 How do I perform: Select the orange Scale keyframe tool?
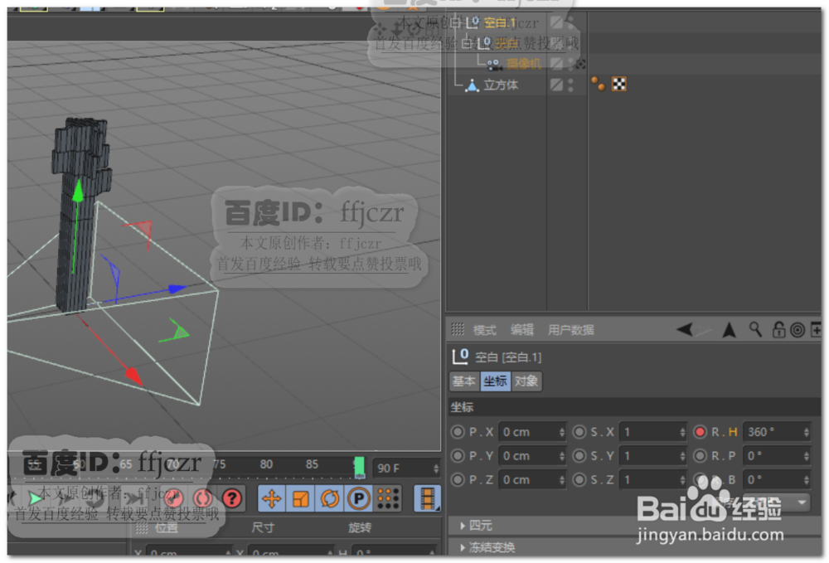point(300,498)
